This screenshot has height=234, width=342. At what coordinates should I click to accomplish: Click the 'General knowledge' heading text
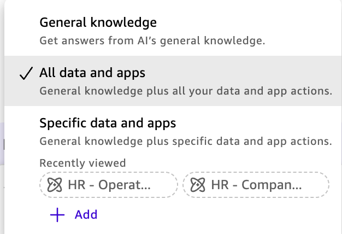(x=98, y=23)
